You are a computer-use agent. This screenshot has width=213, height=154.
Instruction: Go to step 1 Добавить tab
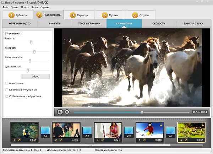pyautogui.click(x=17, y=15)
